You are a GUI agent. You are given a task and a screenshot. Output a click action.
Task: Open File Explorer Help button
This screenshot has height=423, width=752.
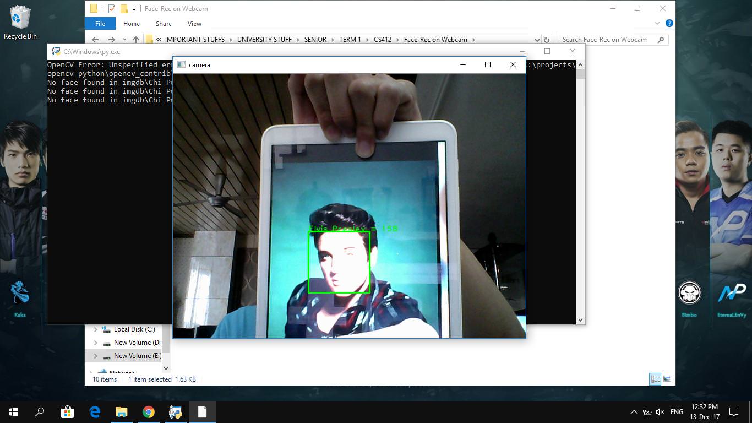pyautogui.click(x=669, y=24)
